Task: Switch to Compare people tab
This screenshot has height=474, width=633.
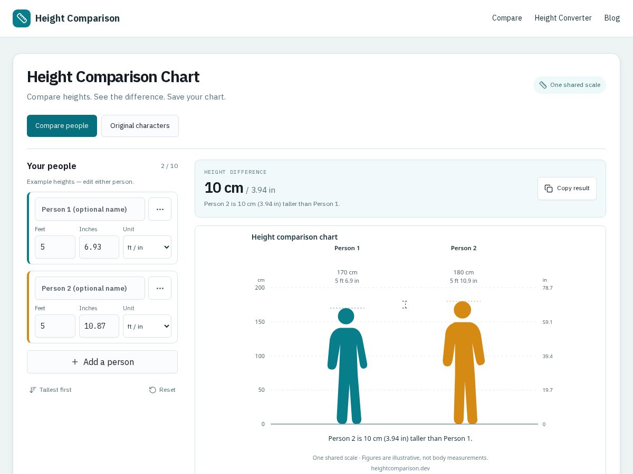Action: pos(62,126)
